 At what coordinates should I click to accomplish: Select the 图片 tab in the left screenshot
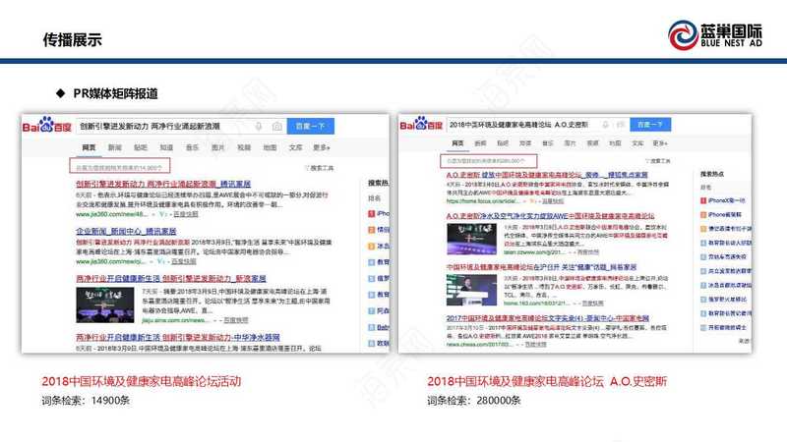(x=217, y=147)
